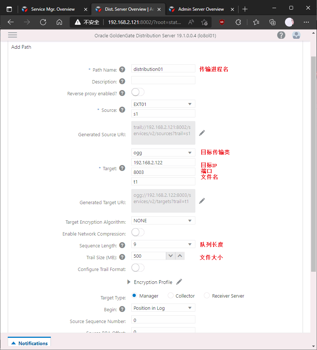
Task: Open the Source EXT01 dropdown
Action: tap(163, 104)
